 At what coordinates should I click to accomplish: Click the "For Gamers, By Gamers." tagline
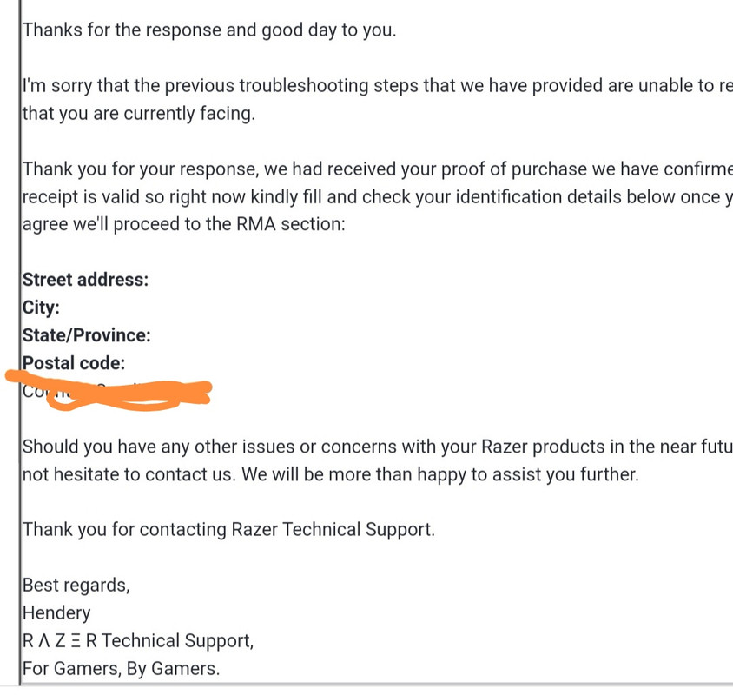121,669
